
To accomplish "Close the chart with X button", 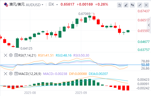I will [x=146, y=5].
